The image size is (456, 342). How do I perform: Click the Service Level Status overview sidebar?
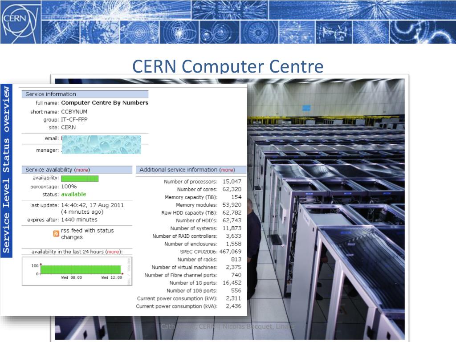click(x=6, y=171)
